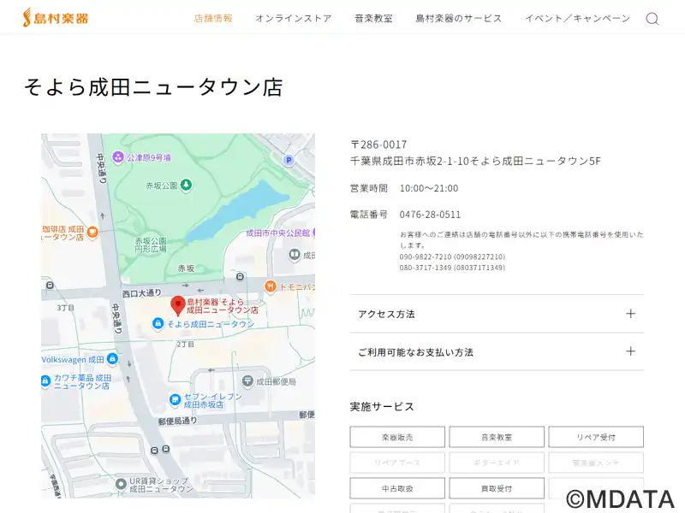Click the カワチ薬品 map marker
685x513 pixels.
pos(45,381)
